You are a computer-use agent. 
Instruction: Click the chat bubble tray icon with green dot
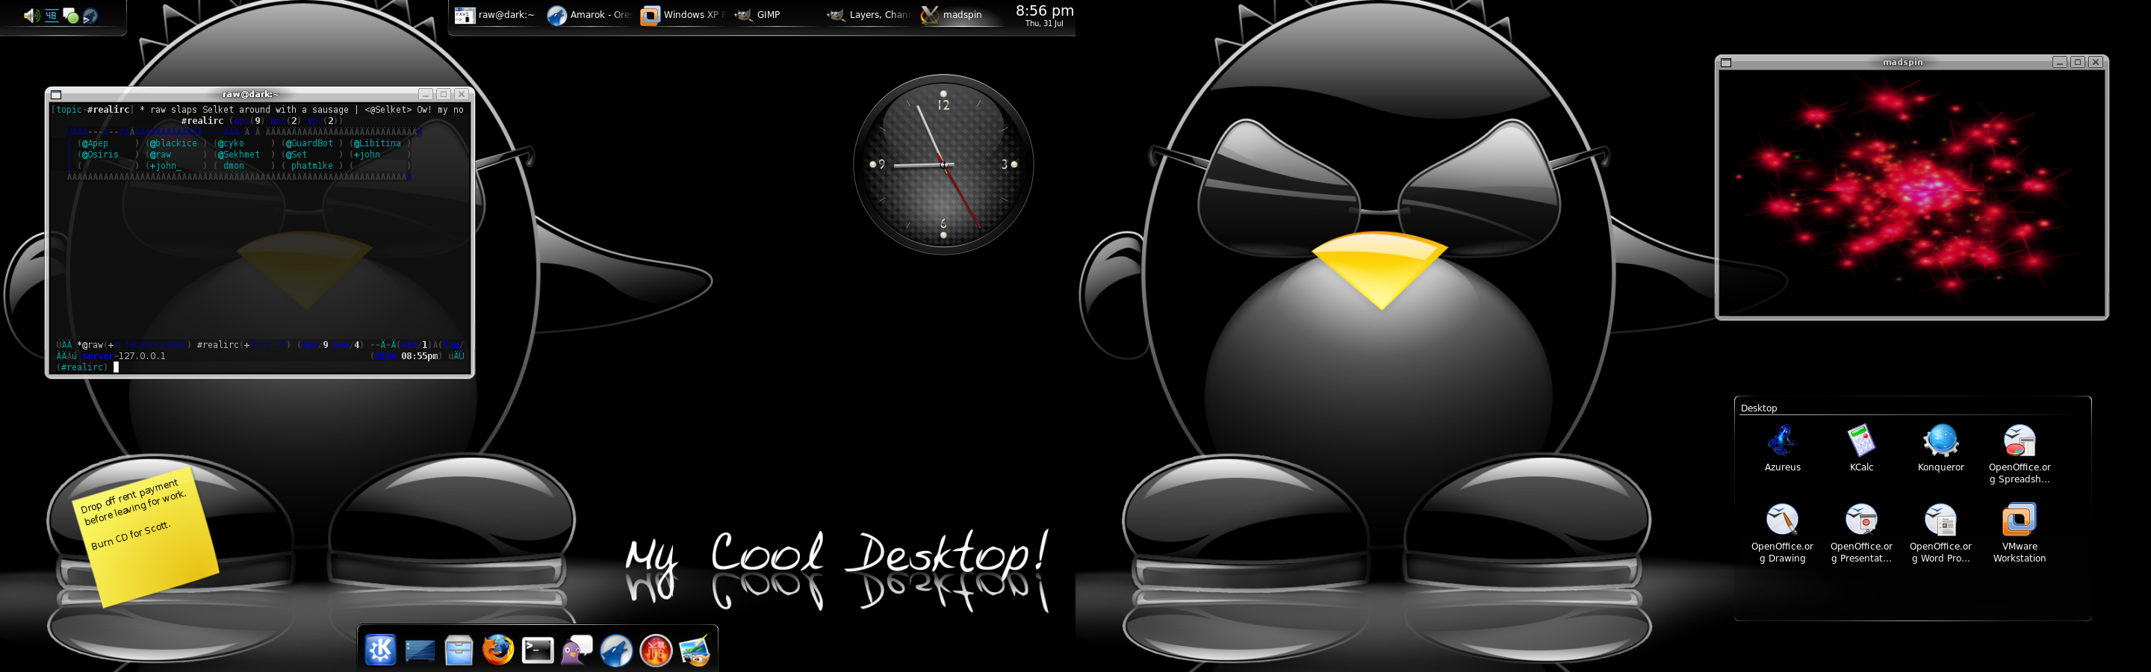[x=71, y=16]
